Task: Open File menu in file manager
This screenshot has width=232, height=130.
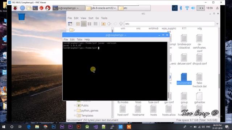Action: point(70,18)
